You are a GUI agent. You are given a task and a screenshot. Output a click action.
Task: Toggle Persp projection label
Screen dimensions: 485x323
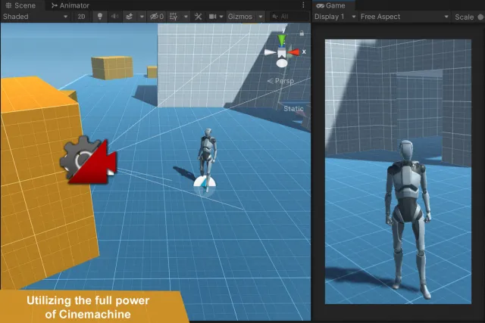coord(281,81)
